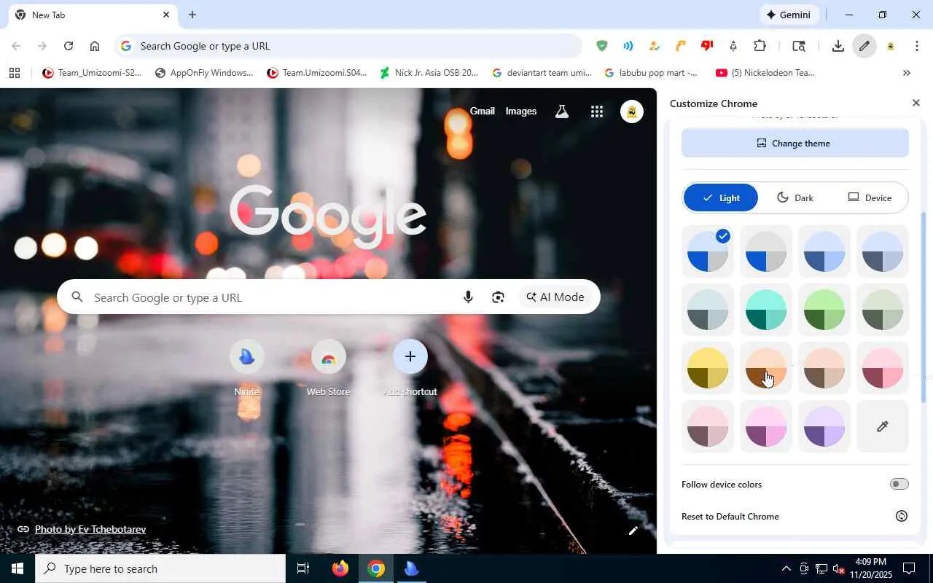Click the Reset to Default Chrome label
Screen dimensions: 933x583
tap(730, 517)
